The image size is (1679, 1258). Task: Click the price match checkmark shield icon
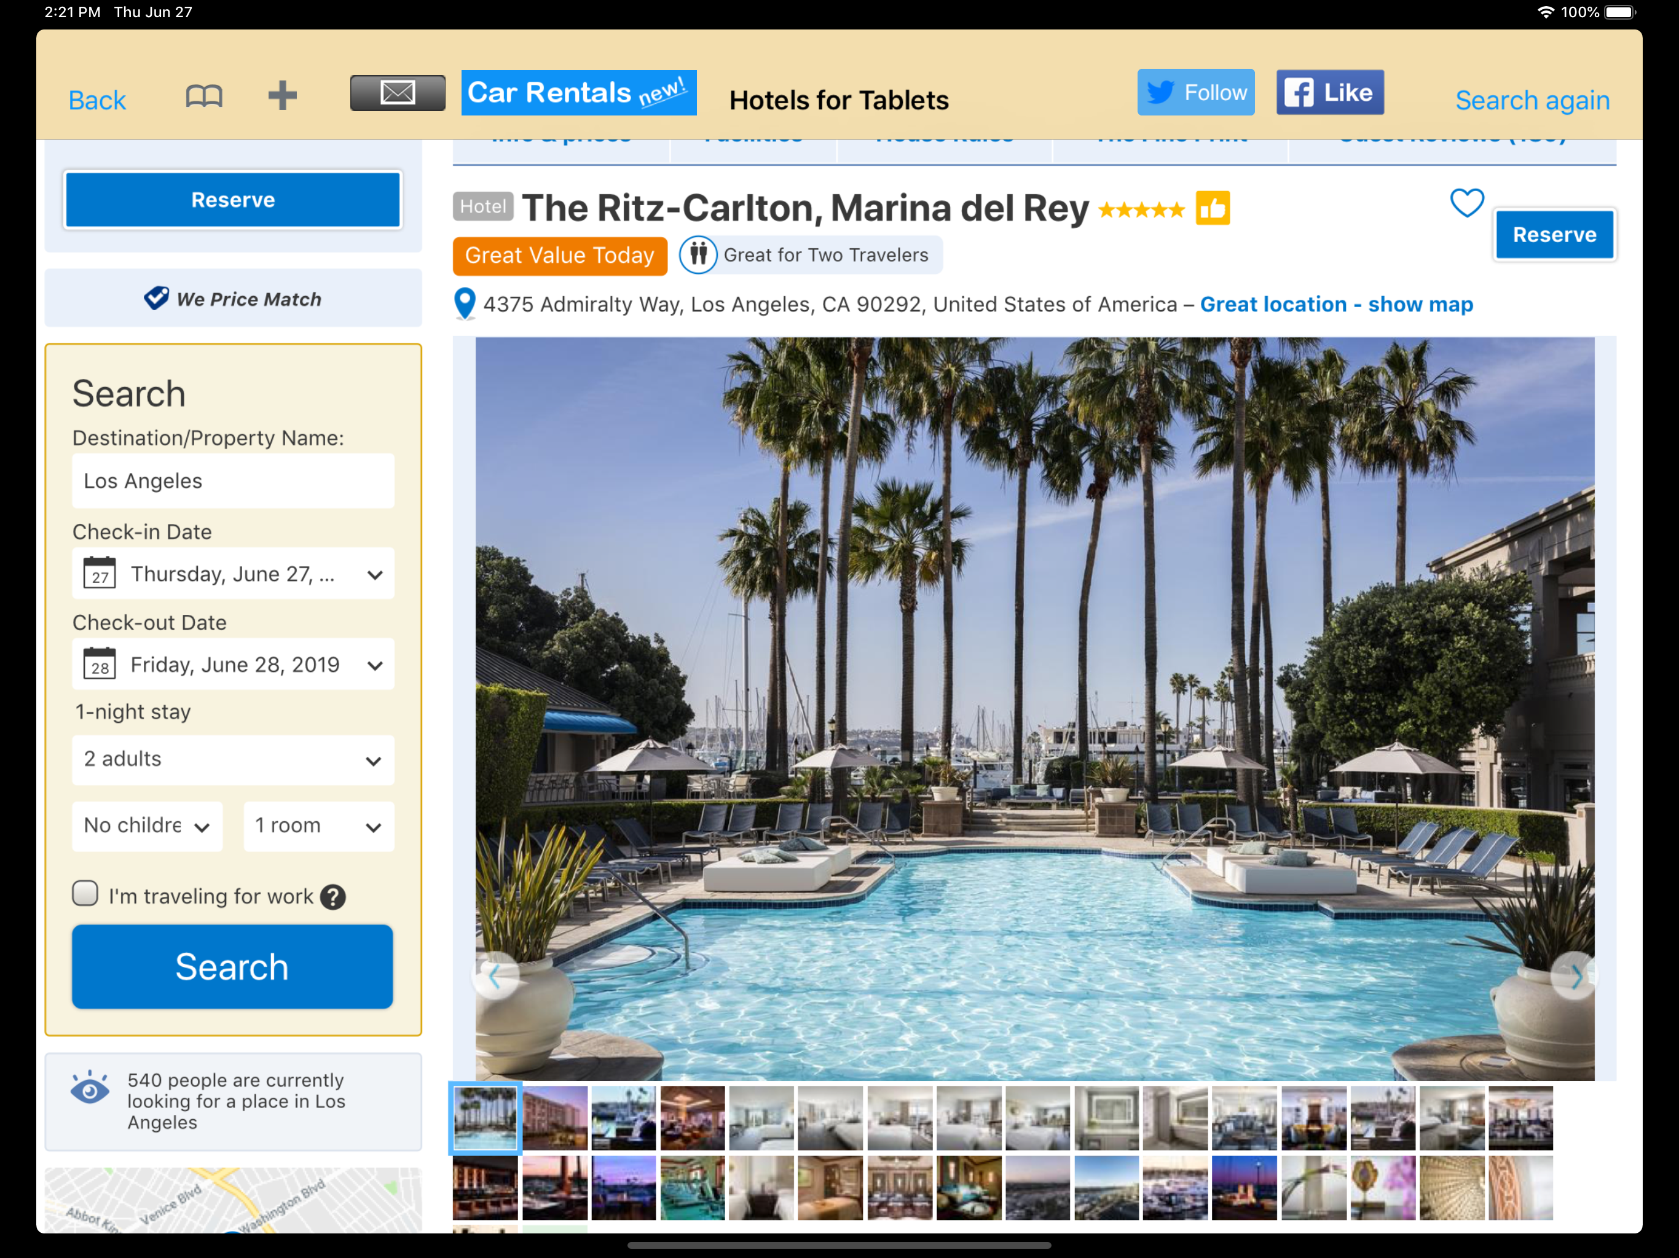[x=156, y=298]
